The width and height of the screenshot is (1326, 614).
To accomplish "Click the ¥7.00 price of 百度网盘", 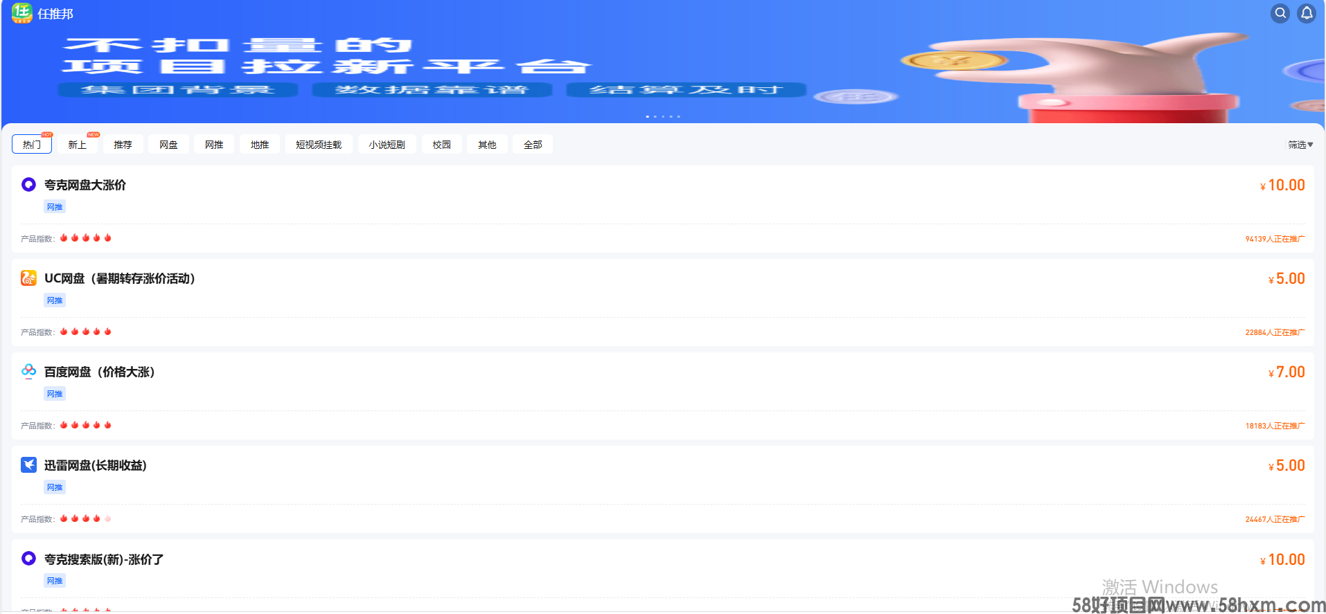I will [1287, 372].
